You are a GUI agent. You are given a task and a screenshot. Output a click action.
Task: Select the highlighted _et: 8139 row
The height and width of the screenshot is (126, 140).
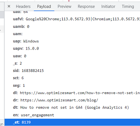click(72, 122)
